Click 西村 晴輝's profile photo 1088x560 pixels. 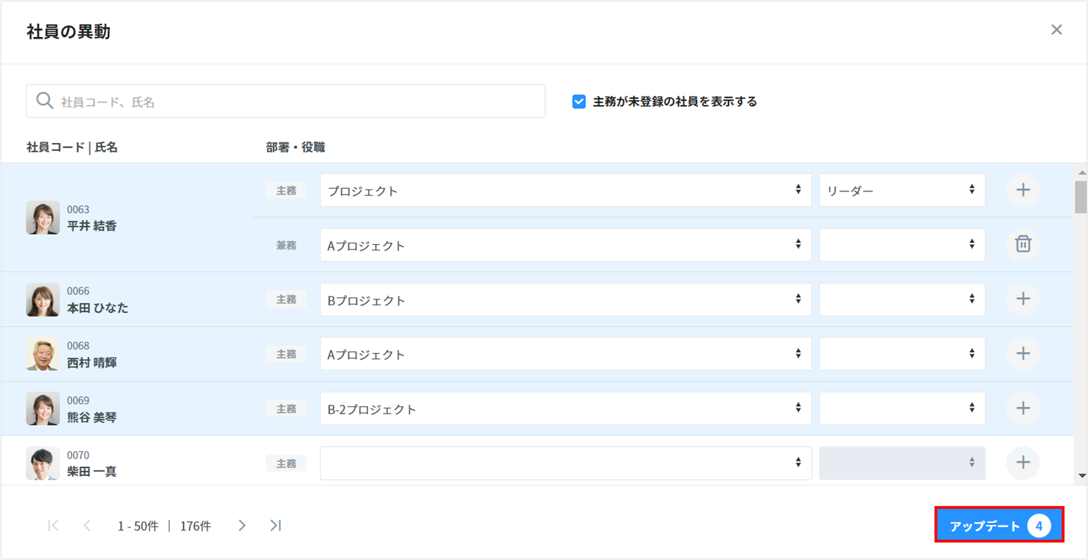click(x=43, y=354)
